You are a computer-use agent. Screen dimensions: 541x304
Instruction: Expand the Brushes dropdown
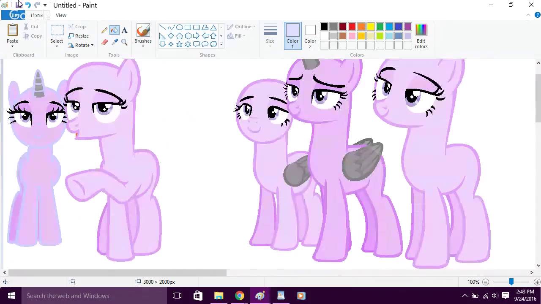click(x=143, y=46)
